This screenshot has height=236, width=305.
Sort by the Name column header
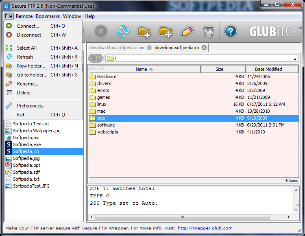(144, 69)
